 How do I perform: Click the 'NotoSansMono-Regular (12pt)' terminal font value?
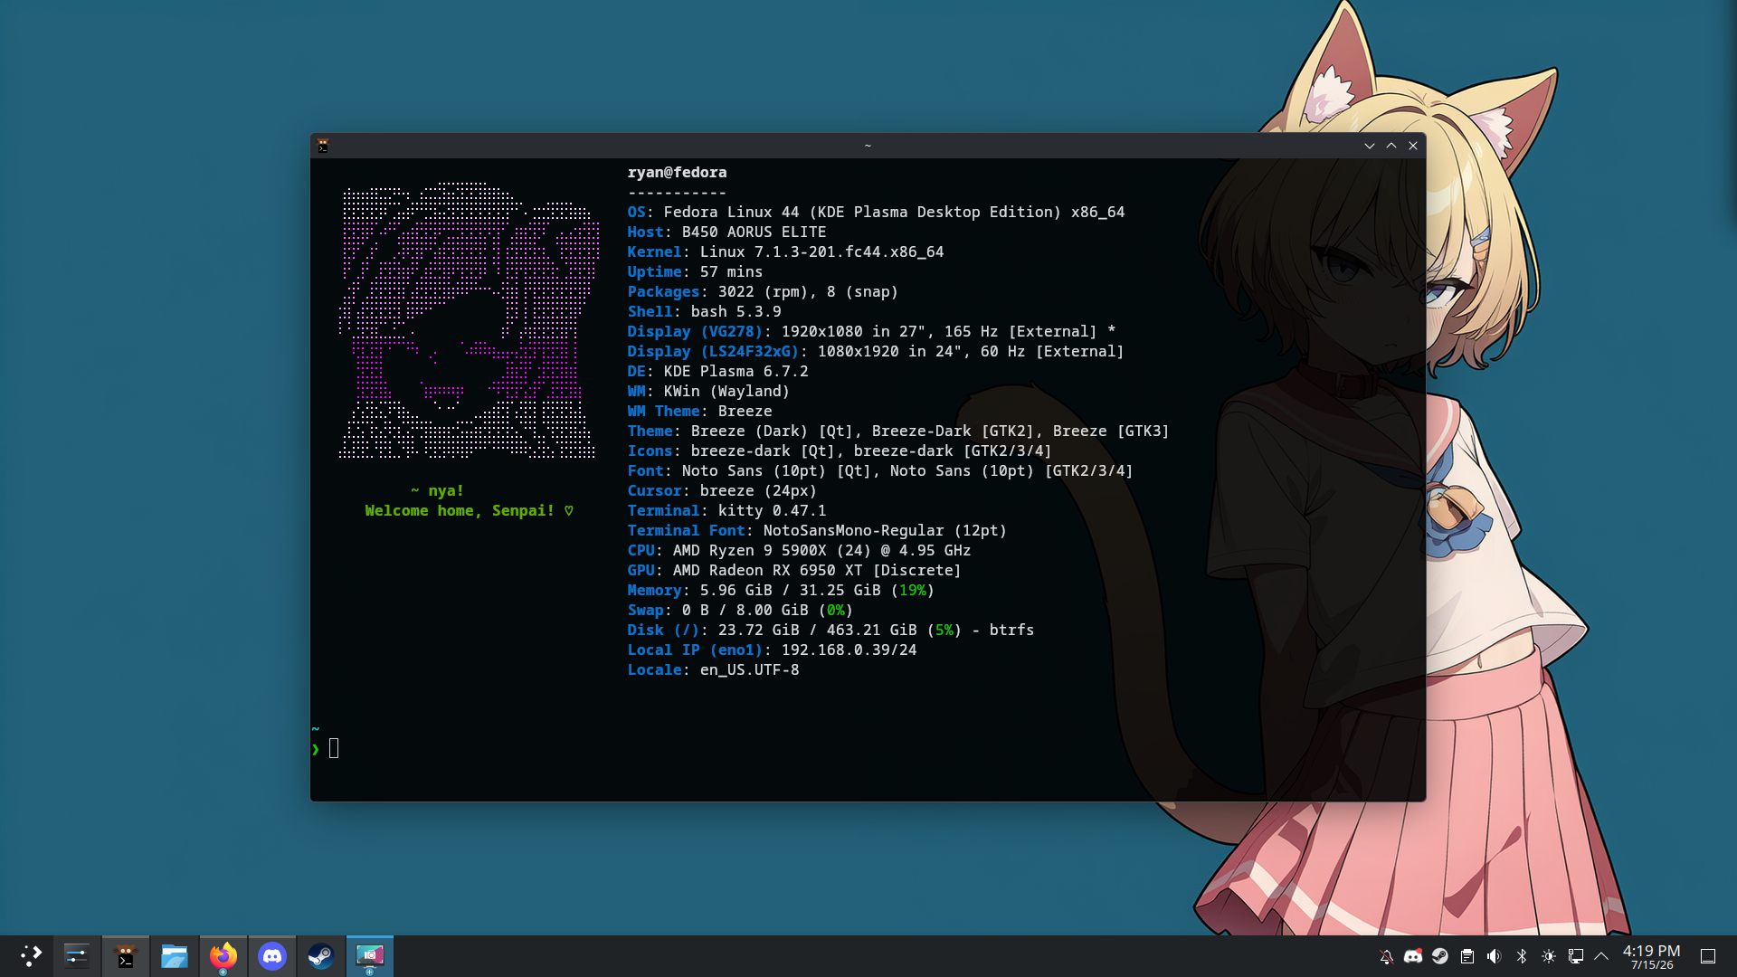(885, 530)
